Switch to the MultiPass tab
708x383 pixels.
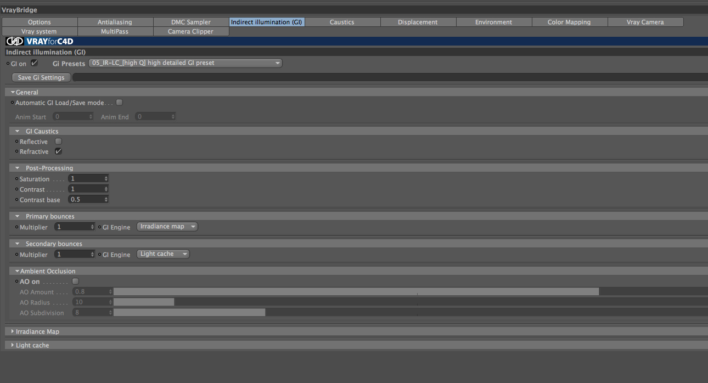[x=115, y=31]
